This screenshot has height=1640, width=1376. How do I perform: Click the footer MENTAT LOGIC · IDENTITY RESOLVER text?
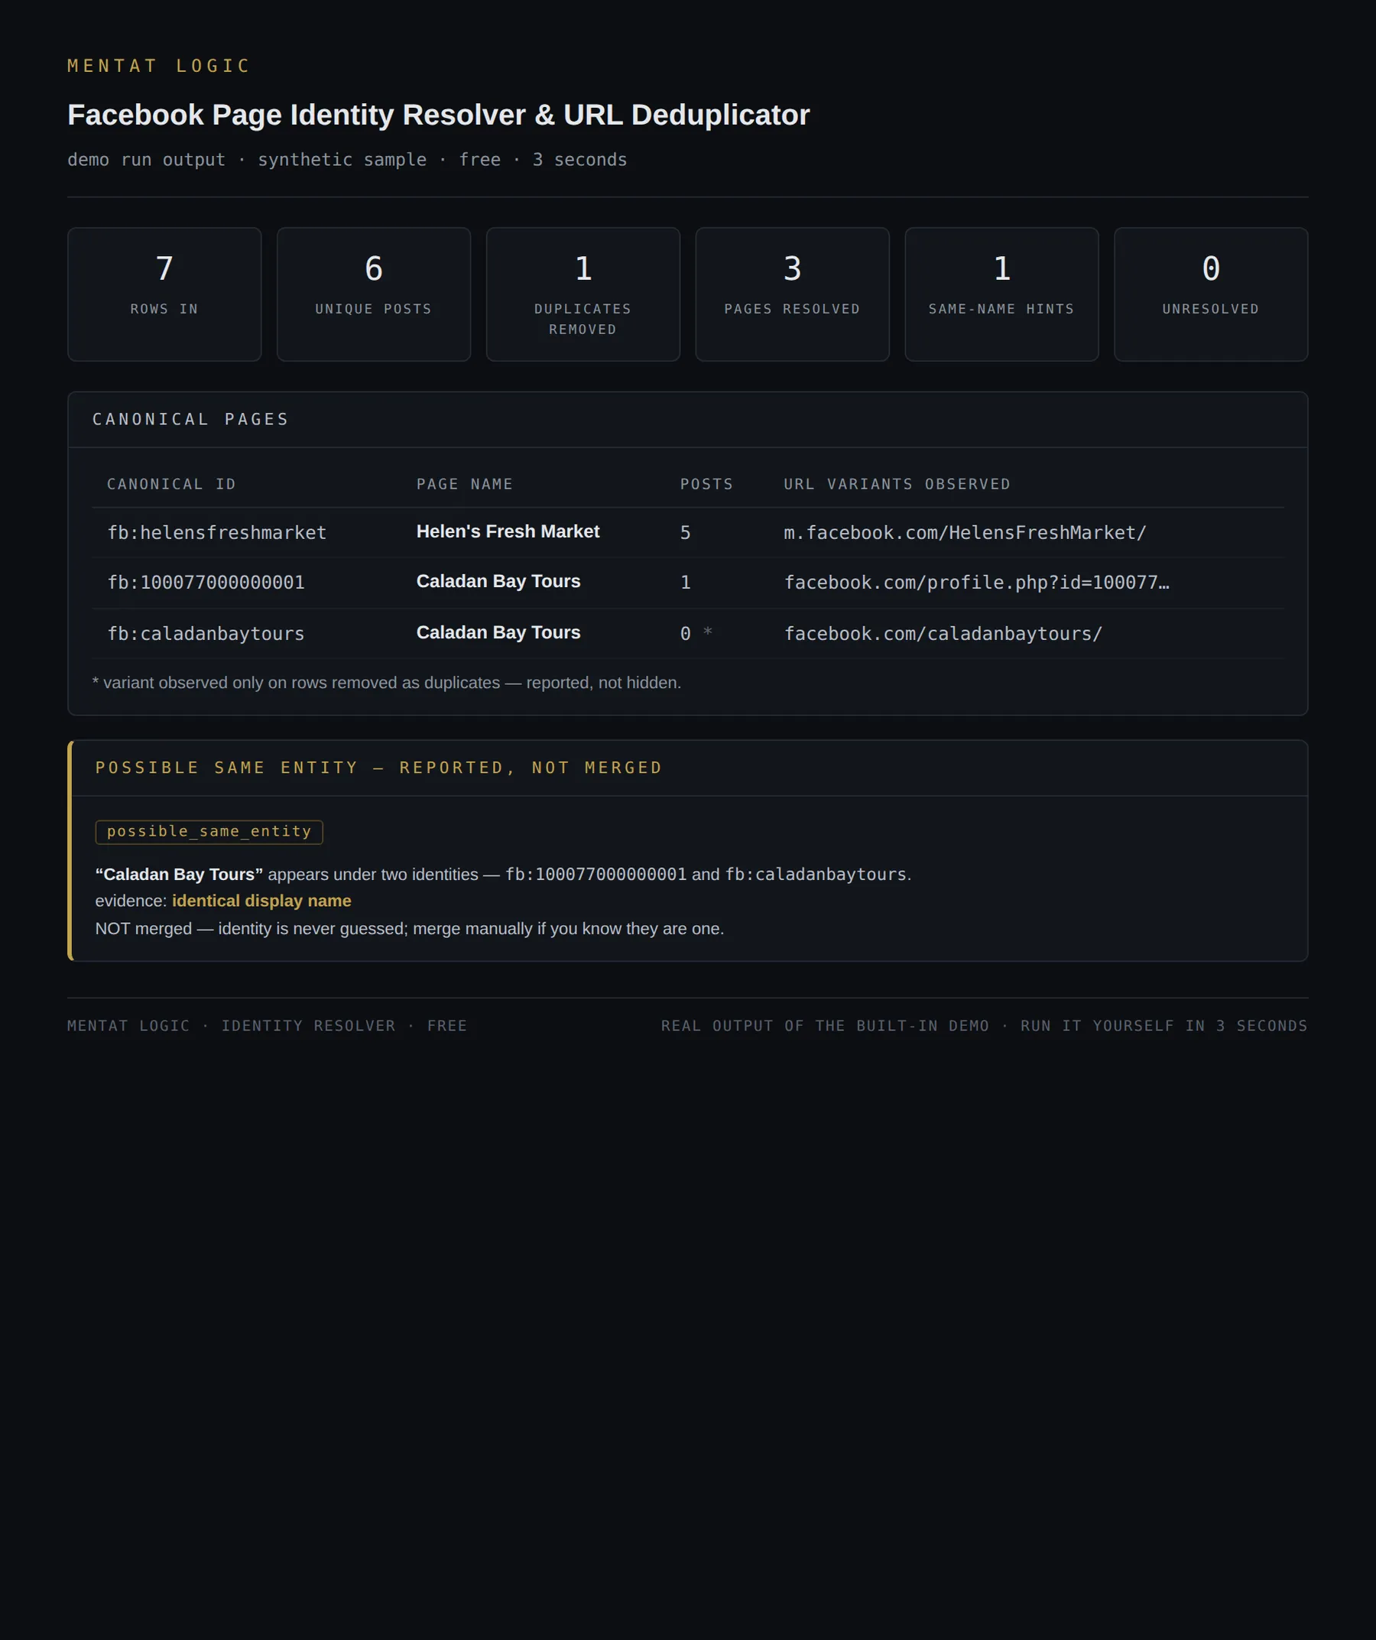point(267,1025)
